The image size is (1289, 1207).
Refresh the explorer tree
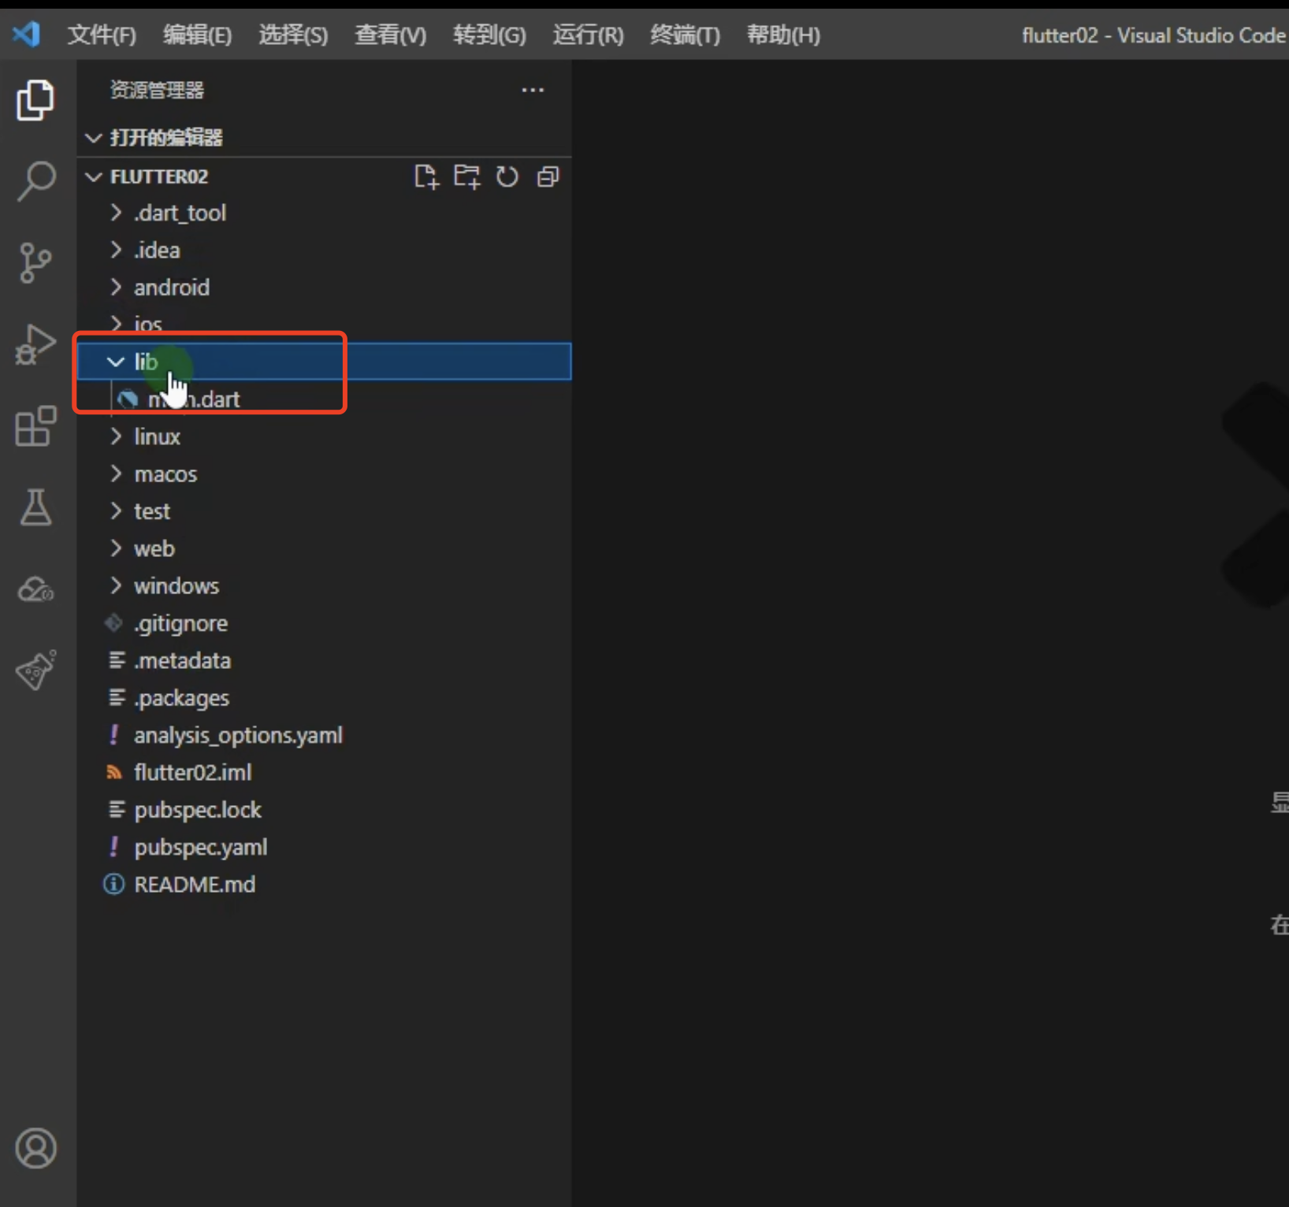click(507, 176)
